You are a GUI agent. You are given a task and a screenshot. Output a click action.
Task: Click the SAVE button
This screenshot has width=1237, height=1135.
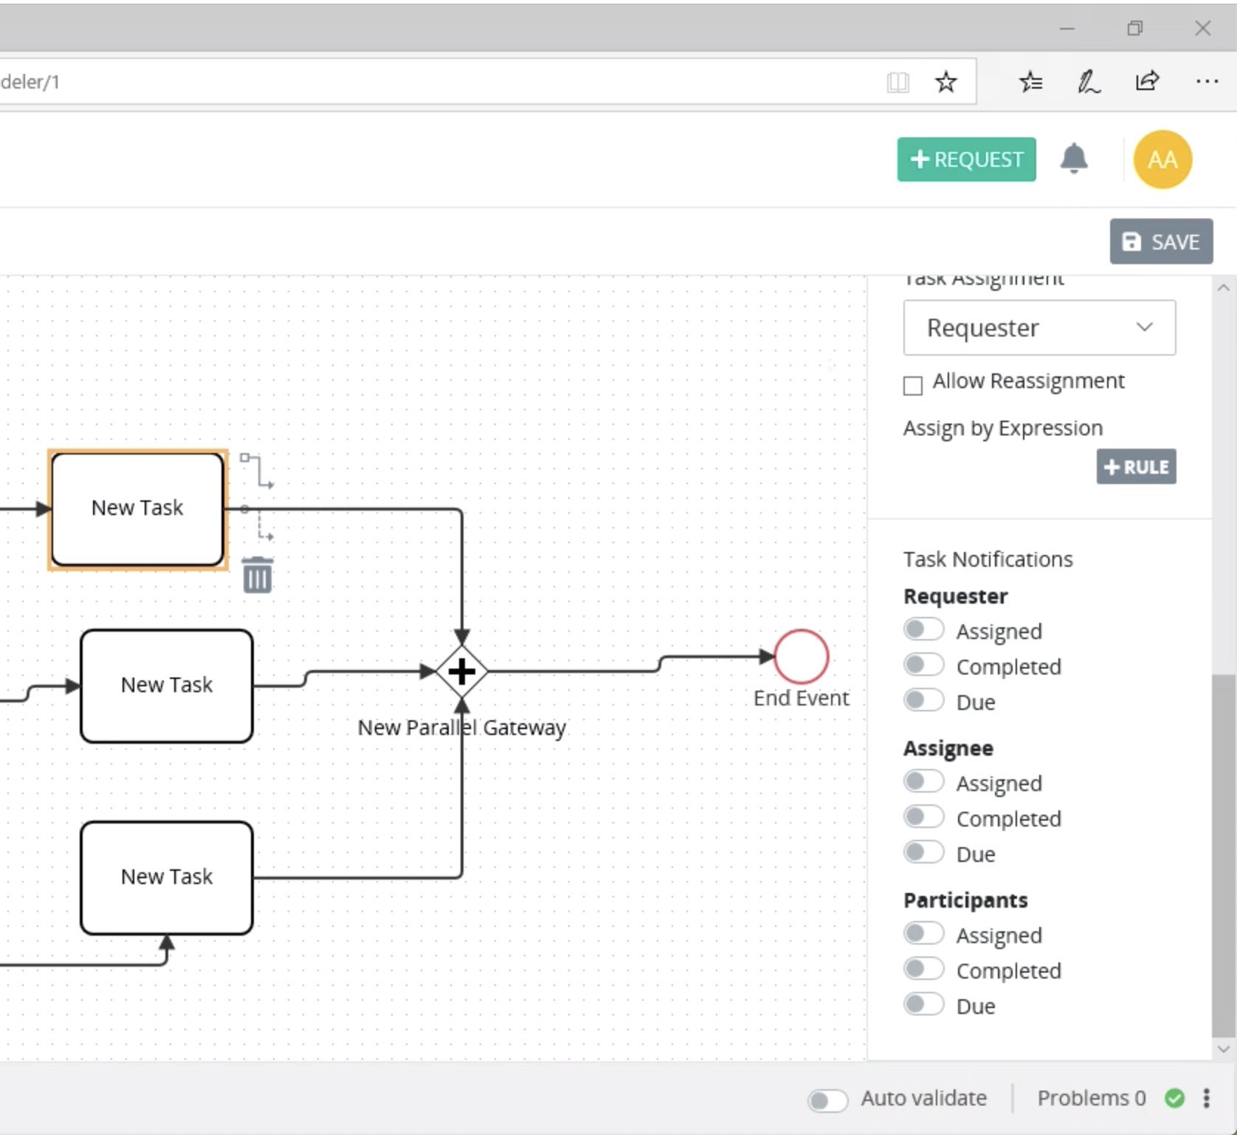coord(1160,241)
